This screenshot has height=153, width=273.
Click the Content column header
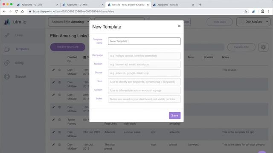click(x=209, y=57)
